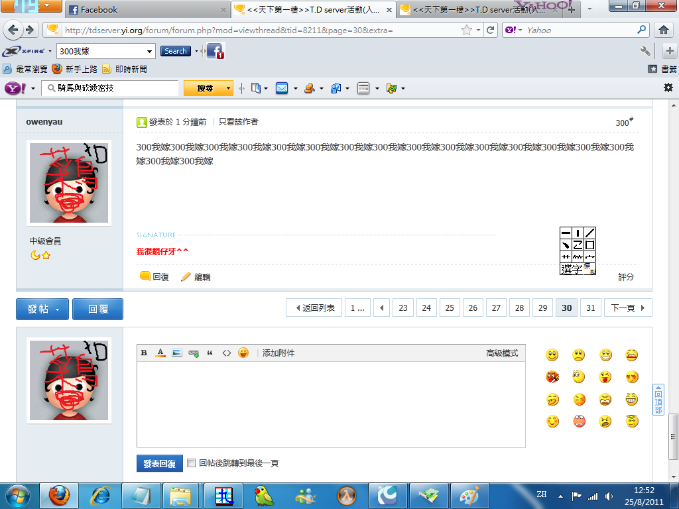Insert the first smiling emoticon

pos(552,355)
